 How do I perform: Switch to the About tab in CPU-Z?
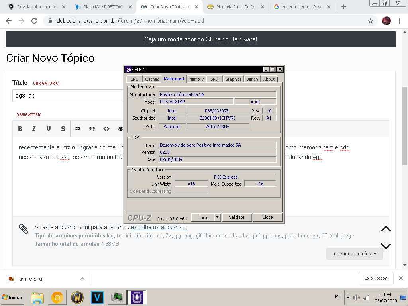[x=269, y=79]
